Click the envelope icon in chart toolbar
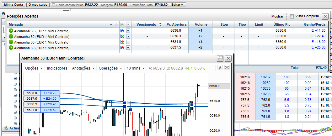This screenshot has height=136, width=332. (227, 68)
